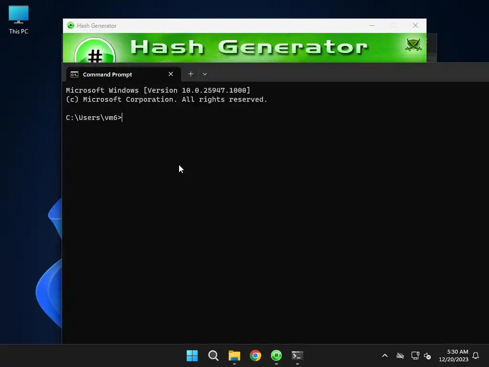Launch Google Chrome from taskbar

pyautogui.click(x=255, y=356)
